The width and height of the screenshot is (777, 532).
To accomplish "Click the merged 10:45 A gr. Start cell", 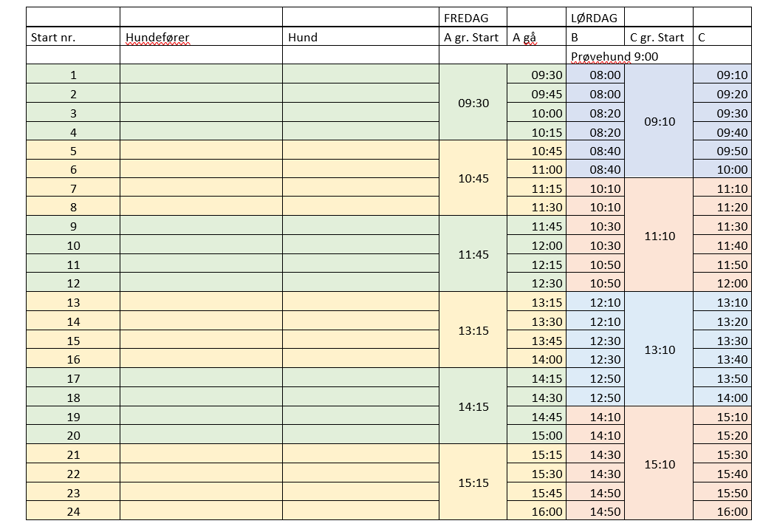I will [473, 178].
